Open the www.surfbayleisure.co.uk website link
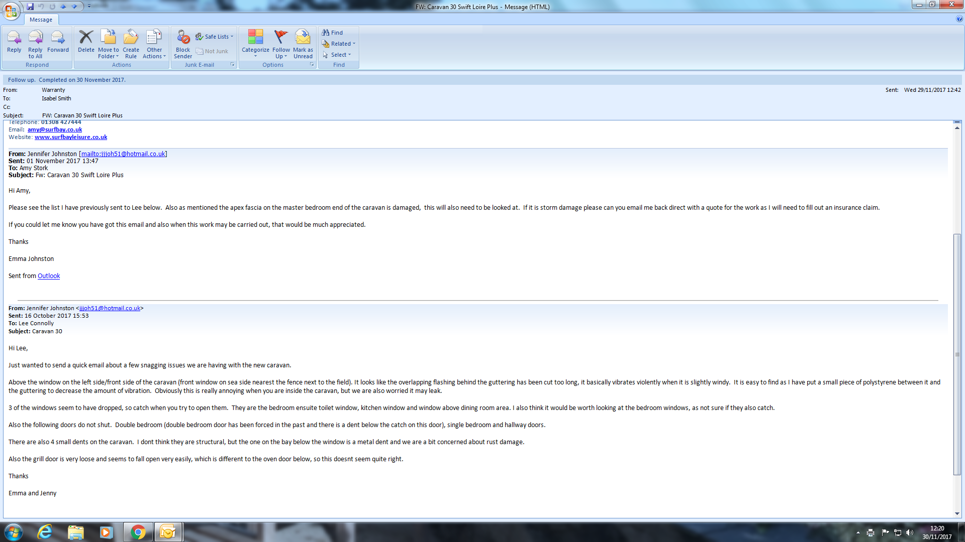 point(71,137)
